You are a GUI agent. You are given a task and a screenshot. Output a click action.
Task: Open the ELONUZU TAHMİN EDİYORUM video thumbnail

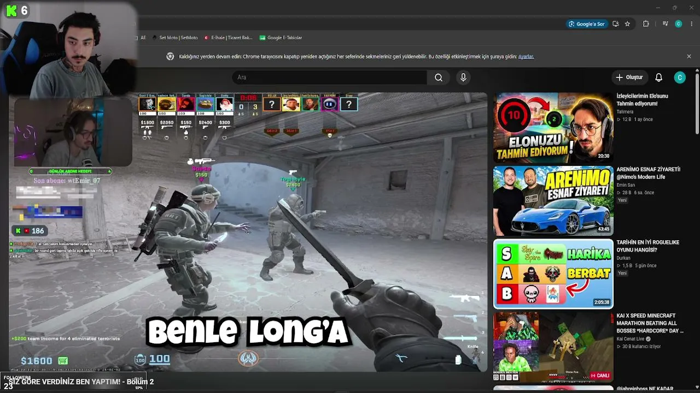pos(553,128)
